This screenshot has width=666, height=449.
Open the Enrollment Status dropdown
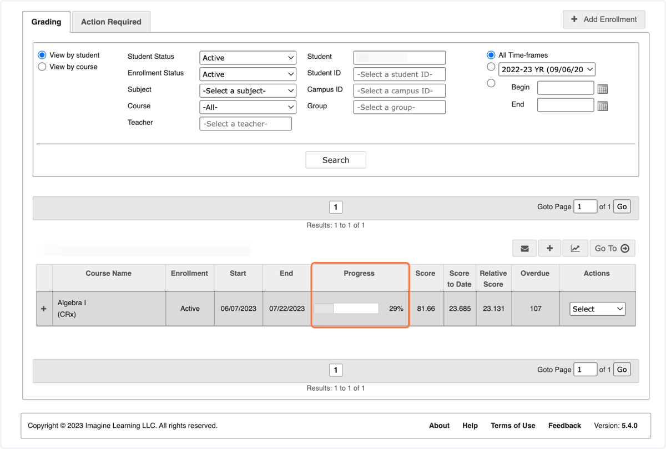(248, 74)
